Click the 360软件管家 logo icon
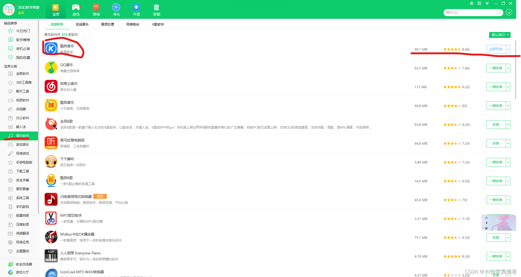Image resolution: width=521 pixels, height=277 pixels. pos(9,9)
